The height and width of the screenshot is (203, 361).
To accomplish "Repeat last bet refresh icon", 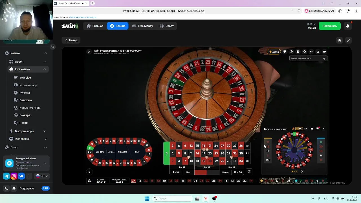I will click(x=249, y=172).
